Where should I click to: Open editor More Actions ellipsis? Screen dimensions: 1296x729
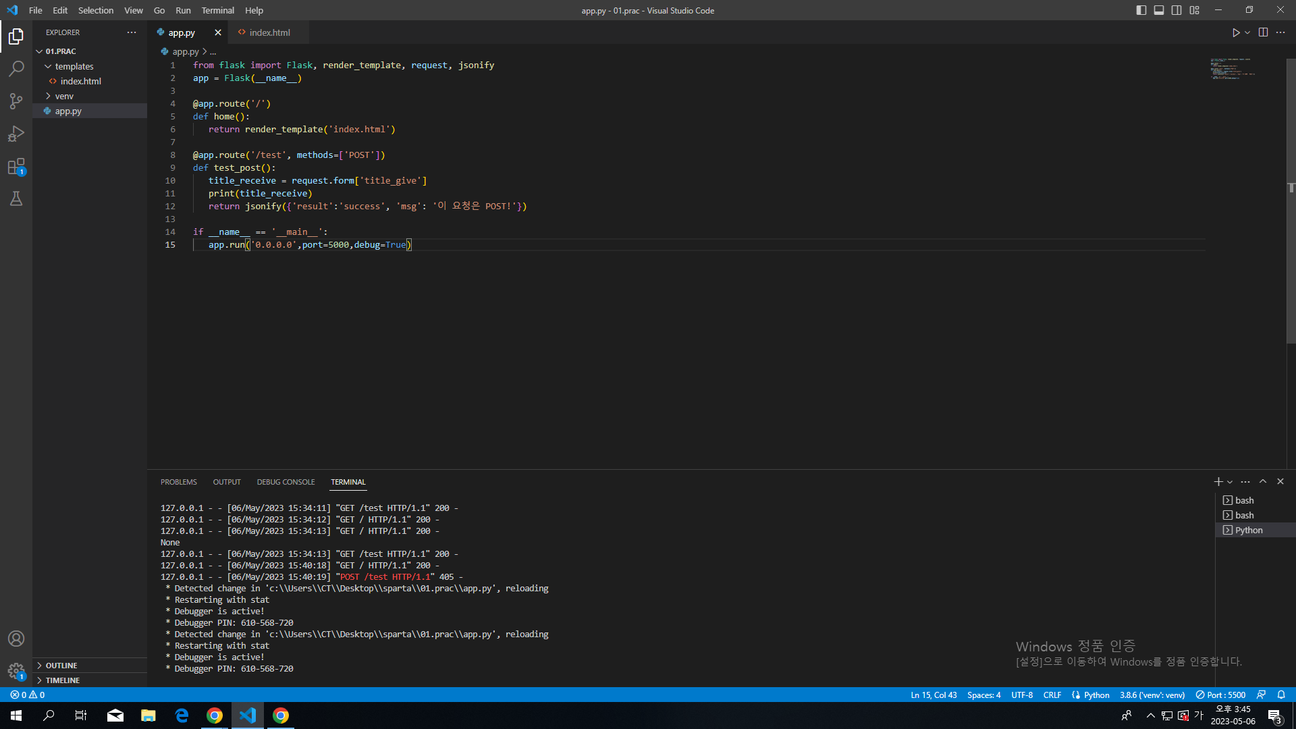(1280, 32)
